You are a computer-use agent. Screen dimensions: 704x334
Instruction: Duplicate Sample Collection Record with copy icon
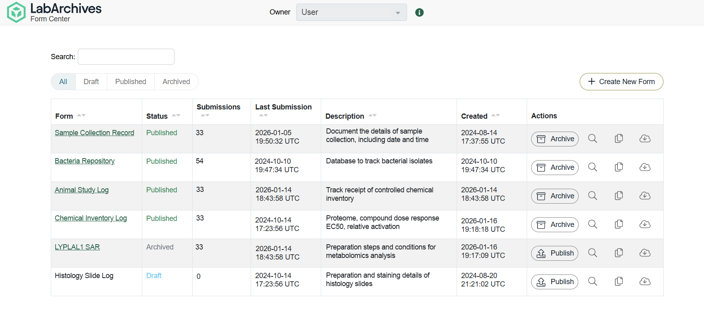point(619,138)
